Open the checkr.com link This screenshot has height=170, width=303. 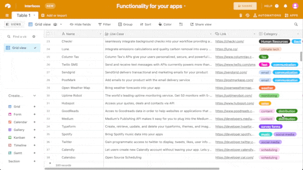coord(230,42)
